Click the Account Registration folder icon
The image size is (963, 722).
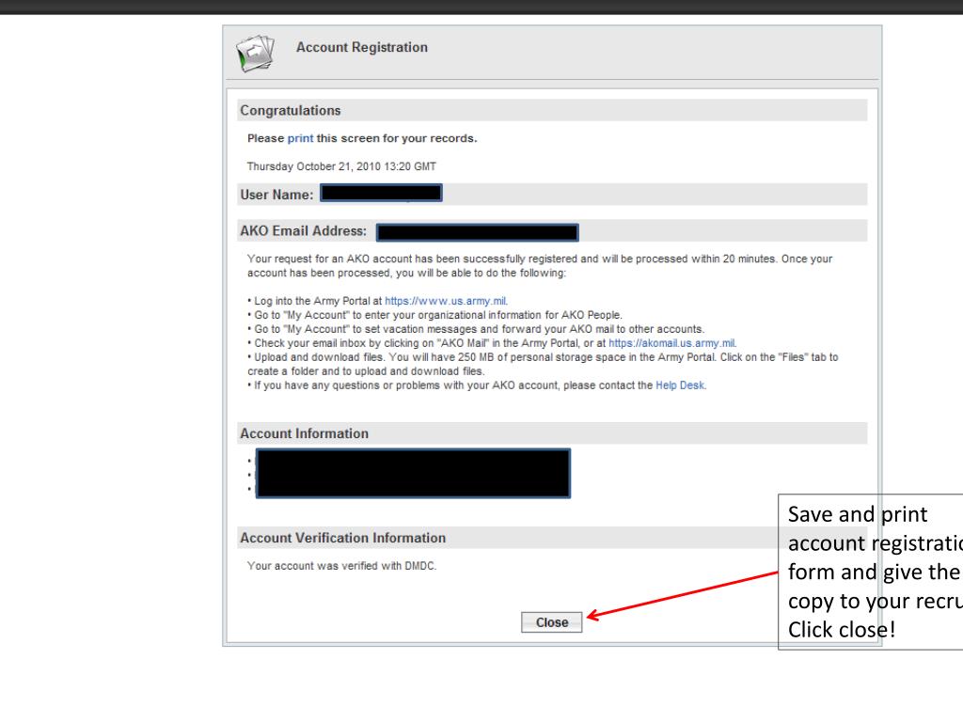click(255, 53)
